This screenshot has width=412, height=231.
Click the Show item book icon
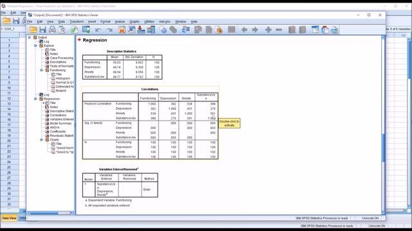[x=292, y=30]
